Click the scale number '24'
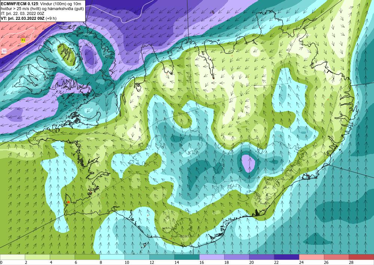Screen dimensions: 374x265 (x=301, y=262)
